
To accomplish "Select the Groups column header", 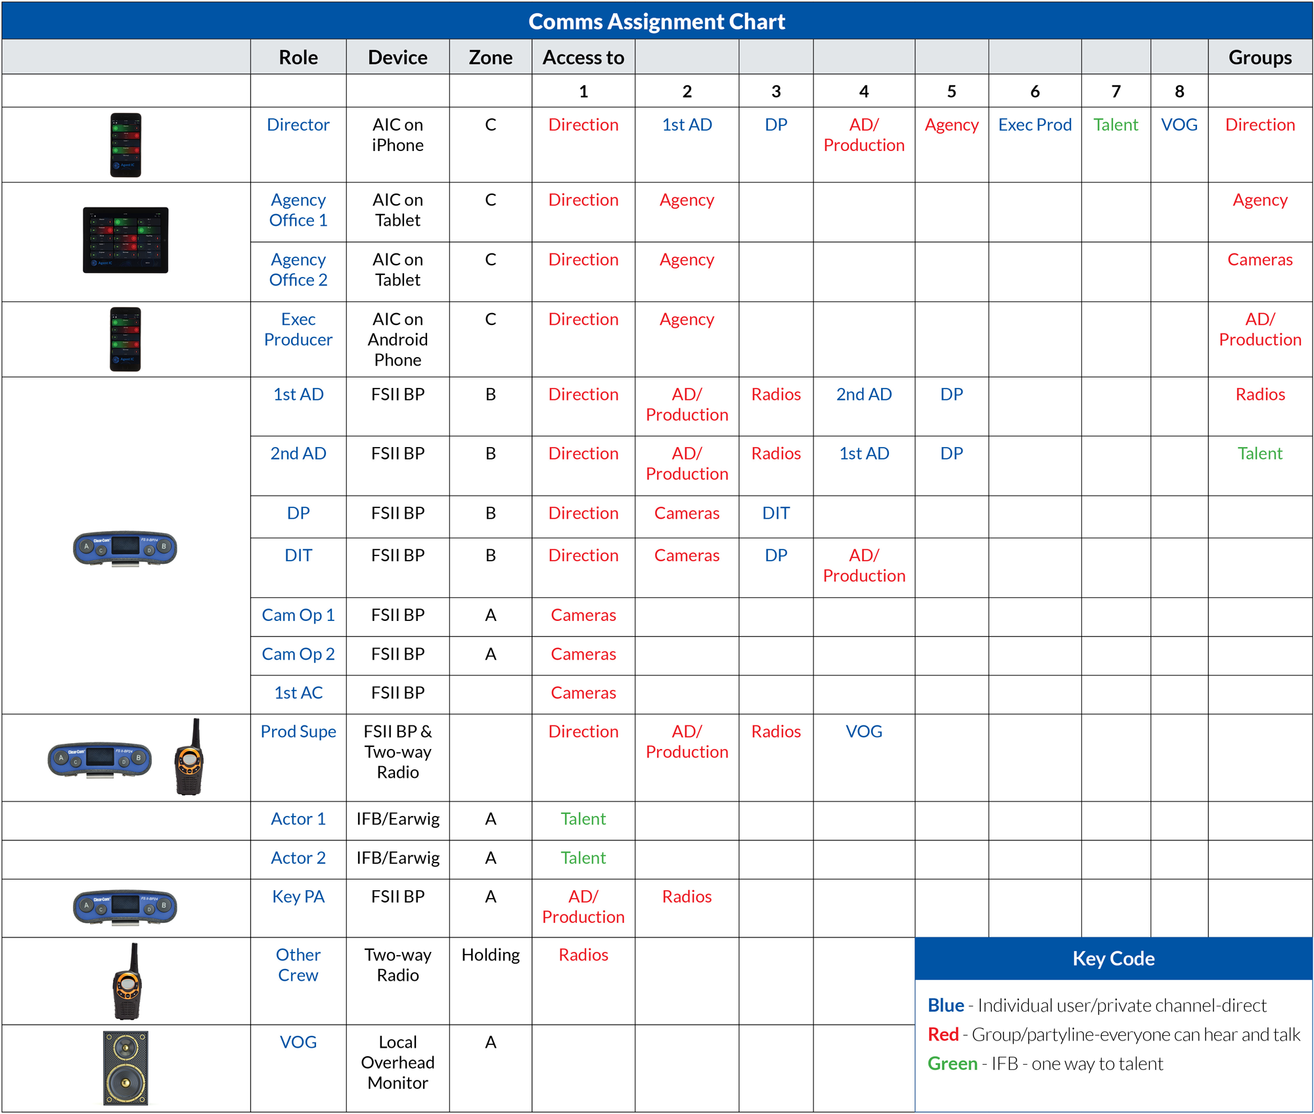I will pos(1259,58).
